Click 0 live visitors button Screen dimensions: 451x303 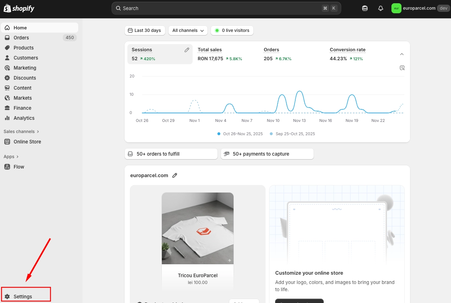coord(232,30)
